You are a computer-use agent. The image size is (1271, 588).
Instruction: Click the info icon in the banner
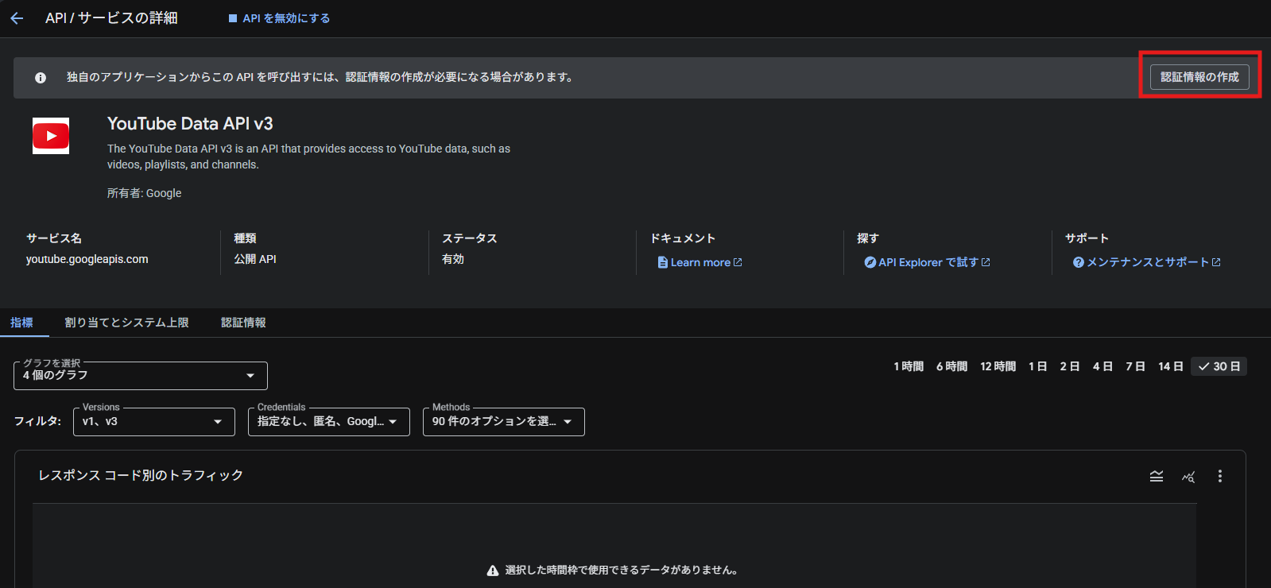pyautogui.click(x=41, y=78)
